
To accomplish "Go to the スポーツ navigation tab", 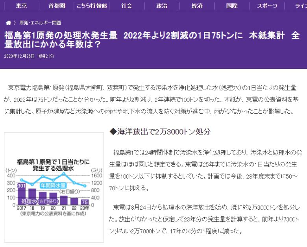I will (267, 6).
